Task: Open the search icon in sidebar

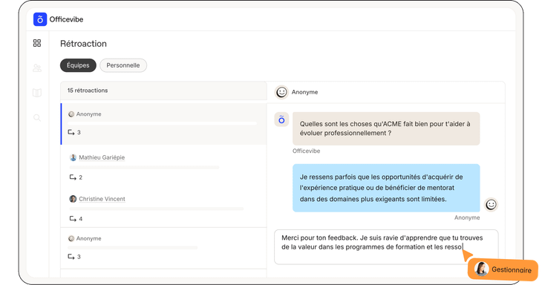Action: tap(37, 118)
